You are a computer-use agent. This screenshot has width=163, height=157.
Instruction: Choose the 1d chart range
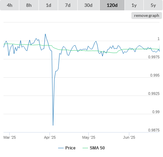click(x=48, y=5)
